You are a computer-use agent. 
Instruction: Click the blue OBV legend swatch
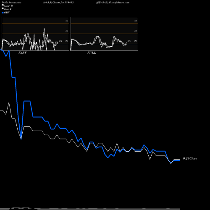[x=3, y=13]
